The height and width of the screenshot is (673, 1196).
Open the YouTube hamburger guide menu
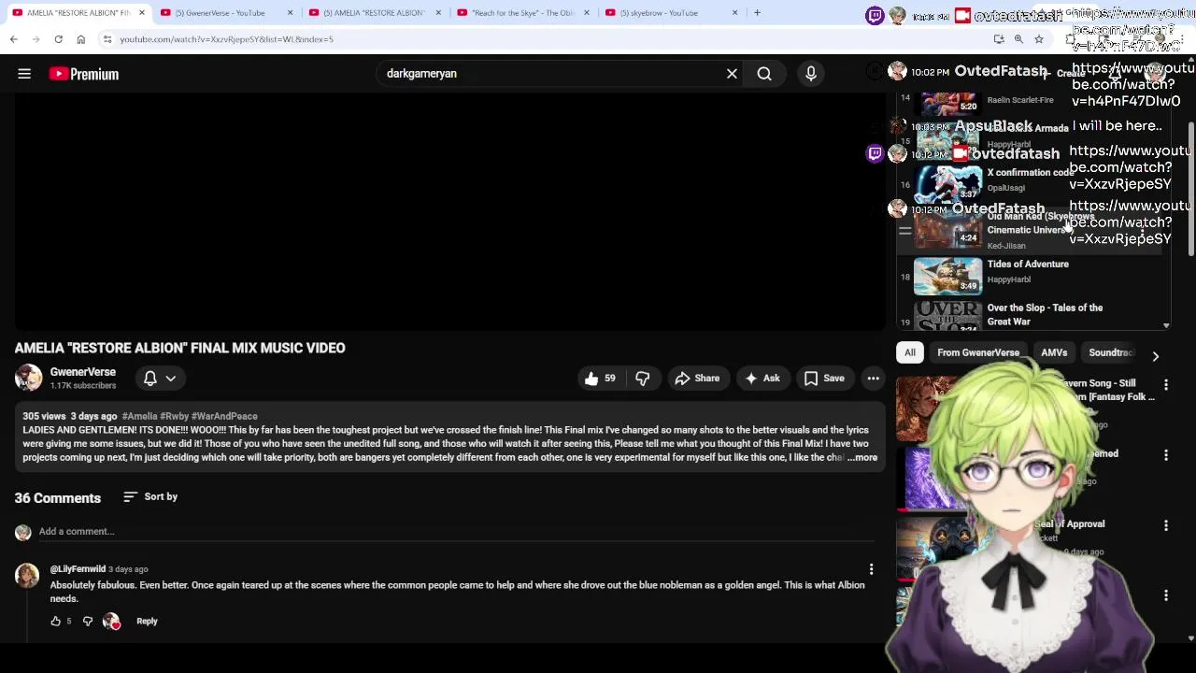pos(24,74)
